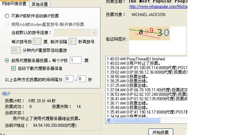Select log entry with IP 41.190.16.17:8080
This screenshot has width=233, height=135.
[147, 112]
